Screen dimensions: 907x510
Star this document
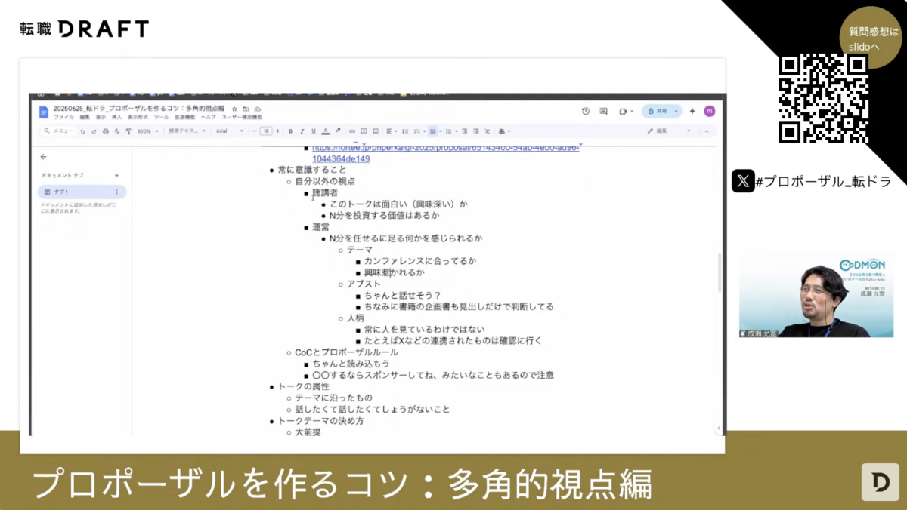[x=234, y=109]
